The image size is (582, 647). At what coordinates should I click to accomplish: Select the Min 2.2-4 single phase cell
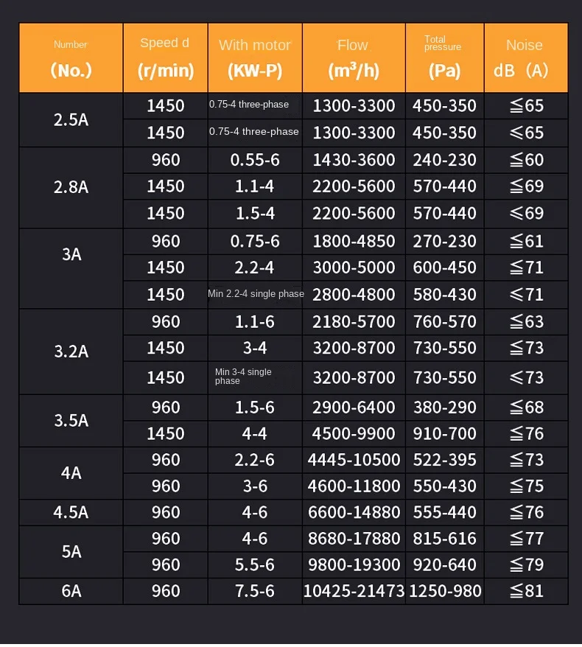tap(256, 294)
